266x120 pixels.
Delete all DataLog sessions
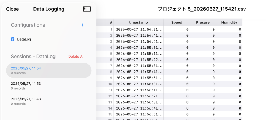pos(76,57)
